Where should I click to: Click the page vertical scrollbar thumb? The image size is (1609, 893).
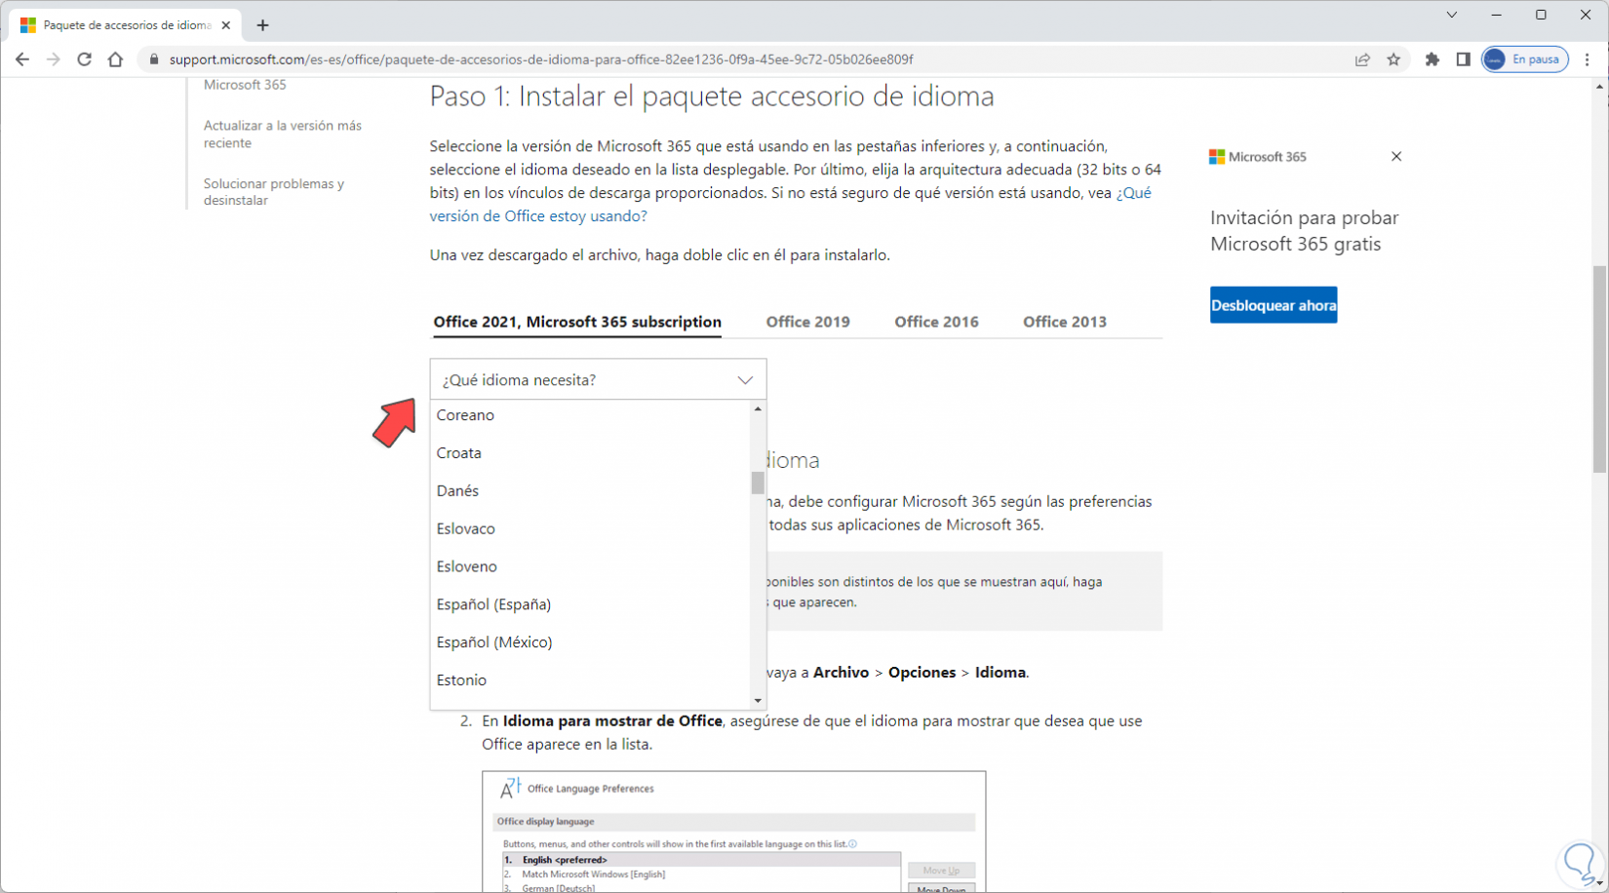[1599, 369]
